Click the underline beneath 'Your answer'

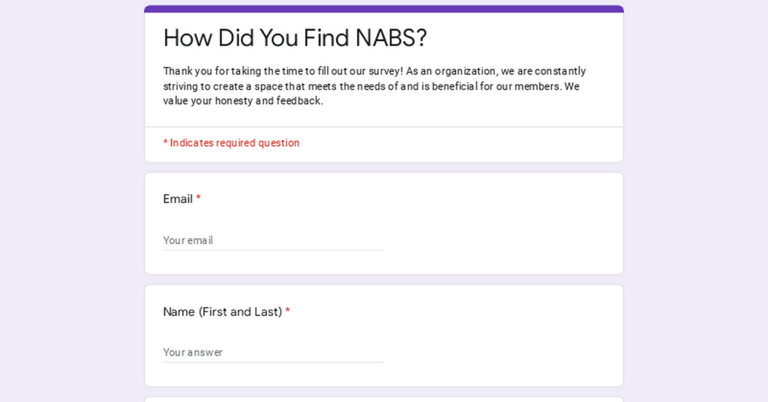(273, 362)
